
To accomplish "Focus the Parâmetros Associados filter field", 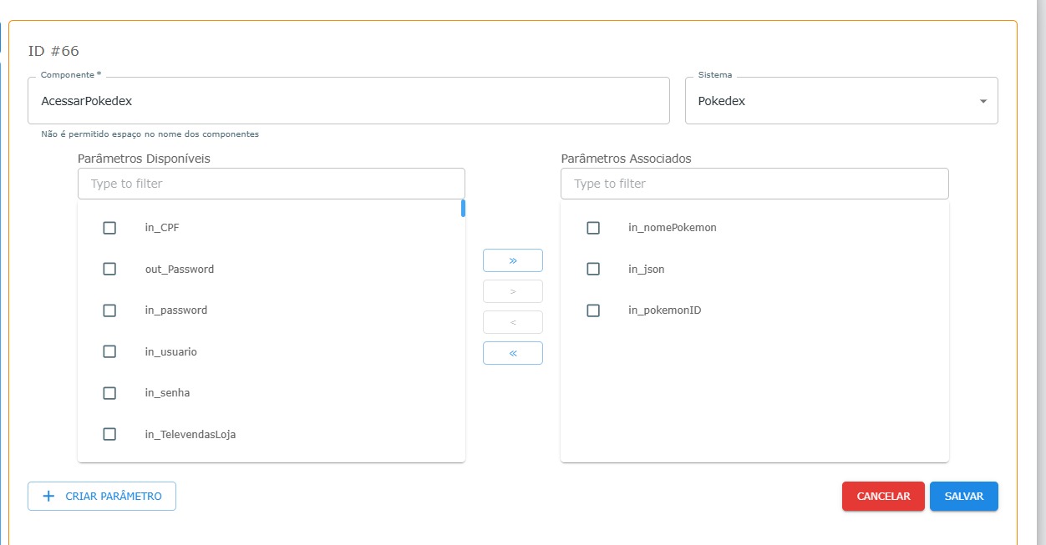I will pyautogui.click(x=754, y=184).
